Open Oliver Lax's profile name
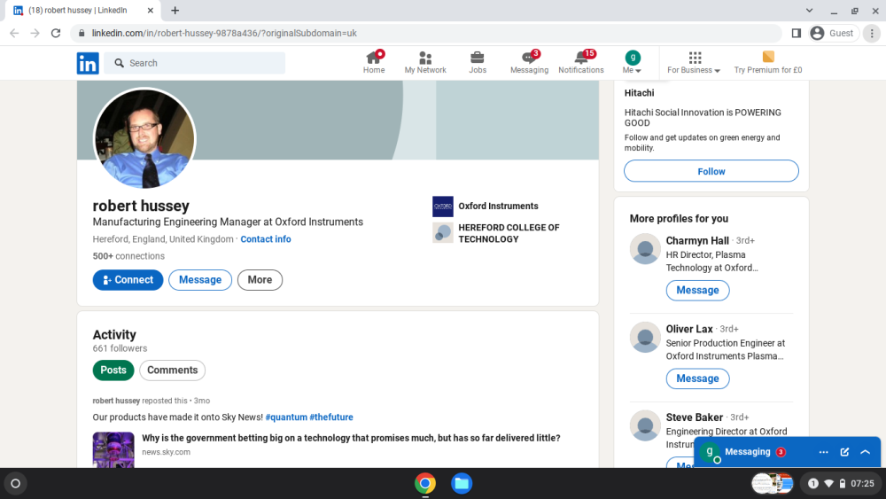 pos(688,329)
